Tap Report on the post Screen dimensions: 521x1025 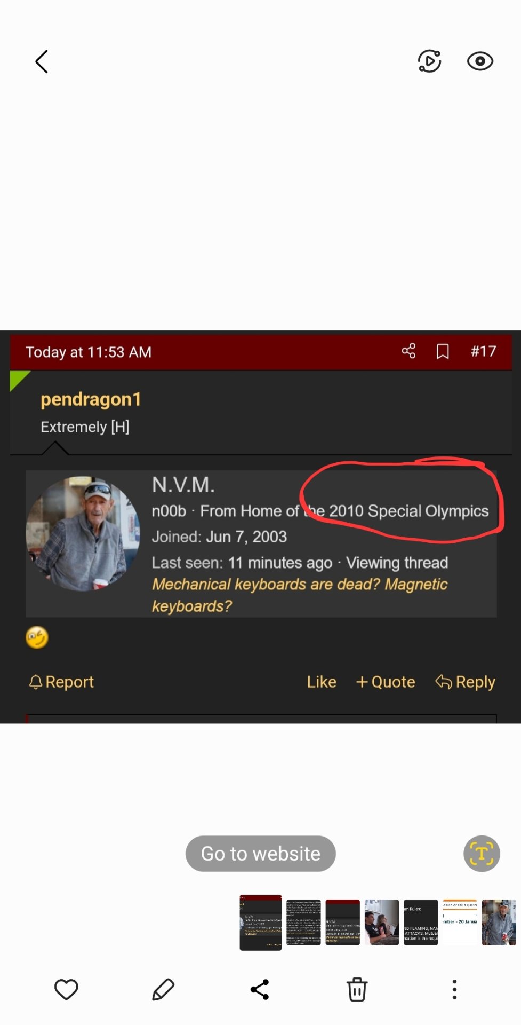coord(61,682)
